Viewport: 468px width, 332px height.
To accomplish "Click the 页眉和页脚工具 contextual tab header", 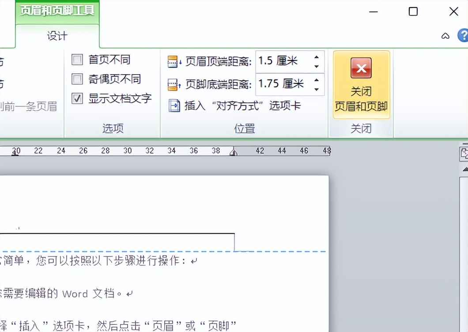I will click(57, 10).
